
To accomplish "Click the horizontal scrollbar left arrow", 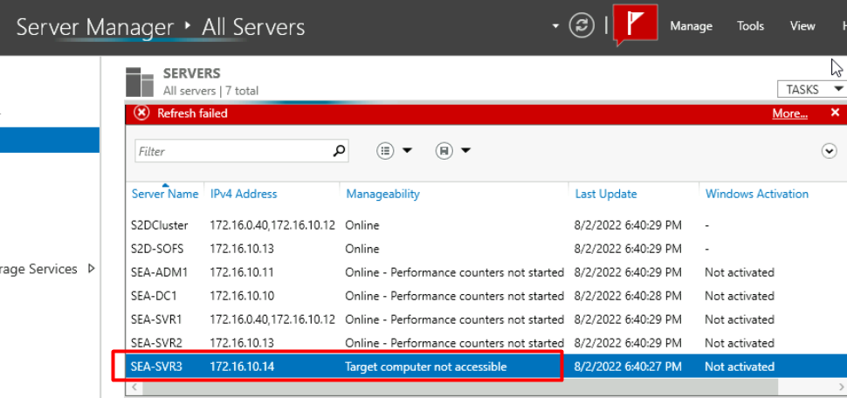I will coord(133,387).
